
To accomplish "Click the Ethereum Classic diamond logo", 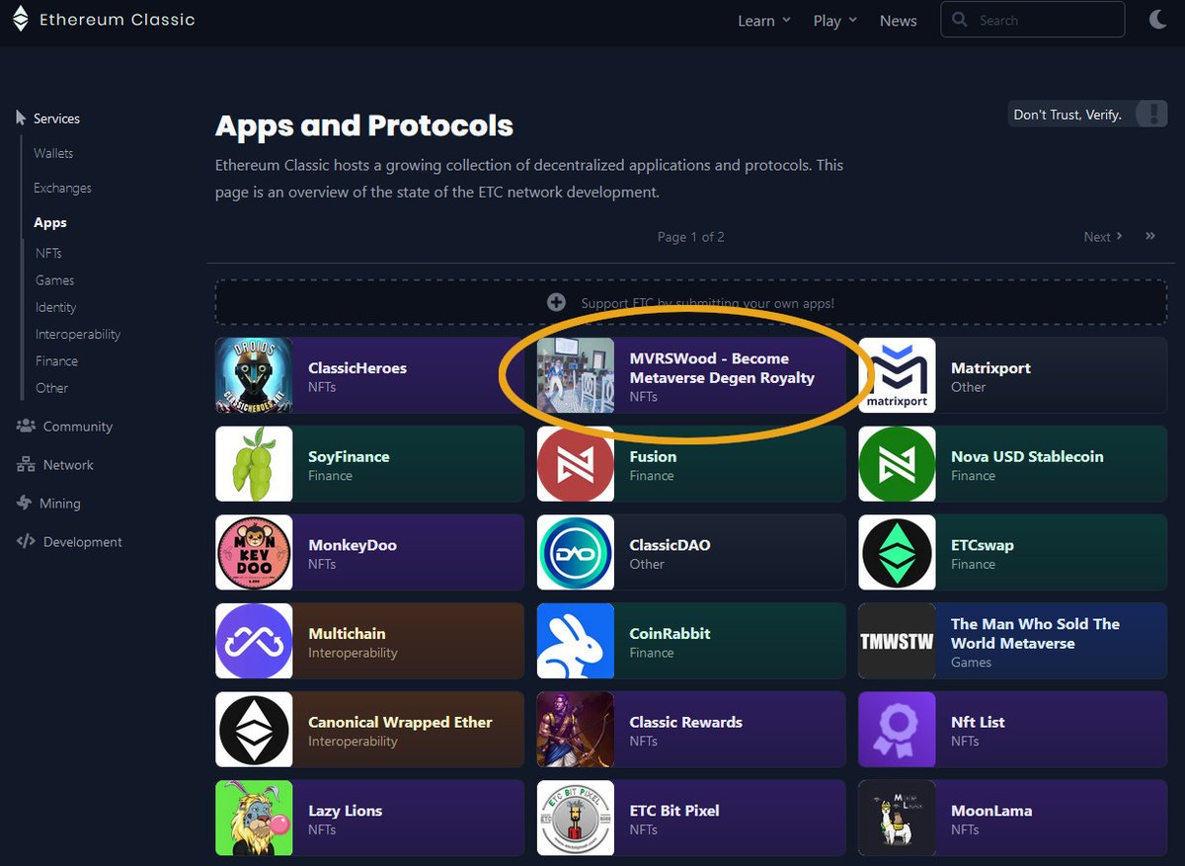I will pyautogui.click(x=20, y=20).
